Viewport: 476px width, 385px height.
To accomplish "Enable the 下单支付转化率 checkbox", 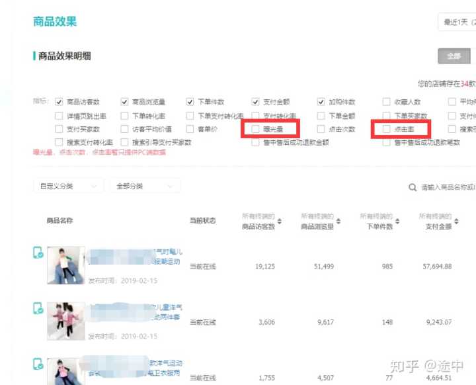I will pos(190,116).
